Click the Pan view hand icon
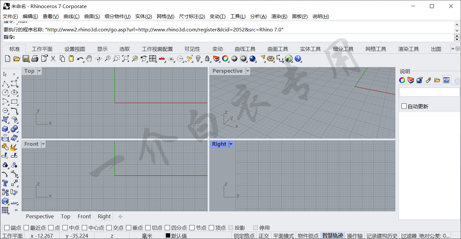This screenshot has width=461, height=239. pos(89,59)
